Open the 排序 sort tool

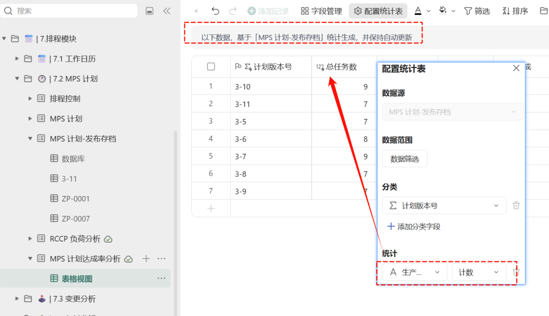tap(515, 11)
